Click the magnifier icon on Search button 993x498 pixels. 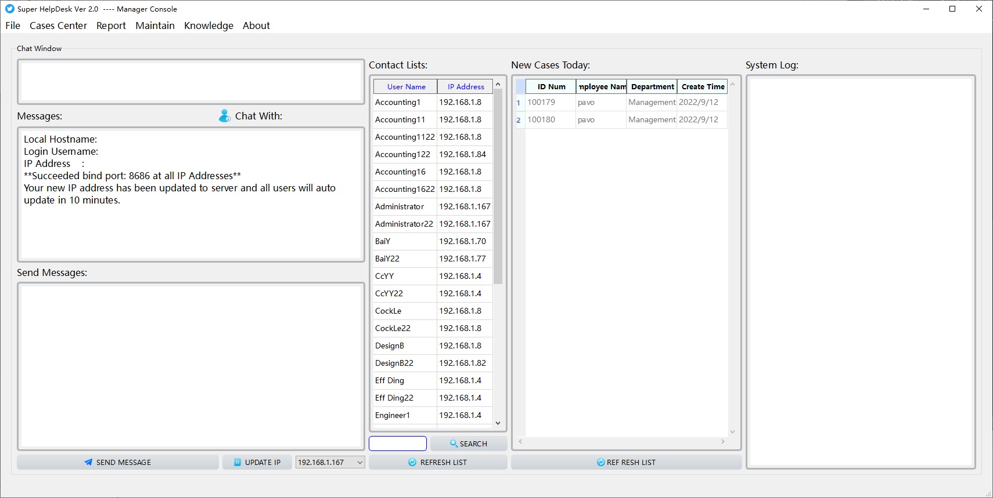[454, 444]
